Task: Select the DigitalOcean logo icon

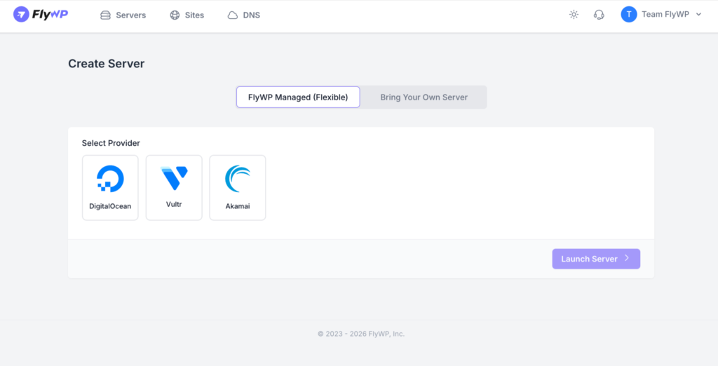Action: click(110, 179)
